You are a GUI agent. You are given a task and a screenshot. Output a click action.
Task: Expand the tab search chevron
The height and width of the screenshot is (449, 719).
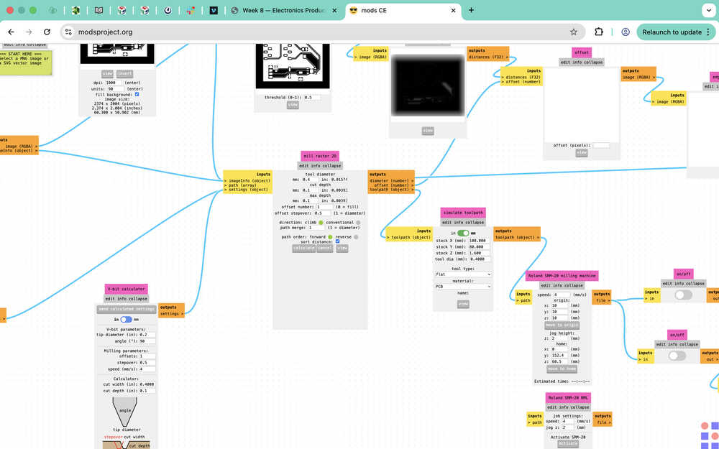click(708, 10)
